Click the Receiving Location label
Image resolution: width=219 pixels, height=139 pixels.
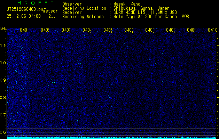coord(84,8)
